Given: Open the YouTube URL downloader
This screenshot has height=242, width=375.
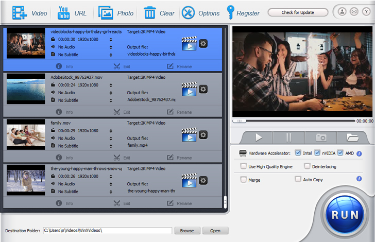Looking at the screenshot, I should 64,13.
